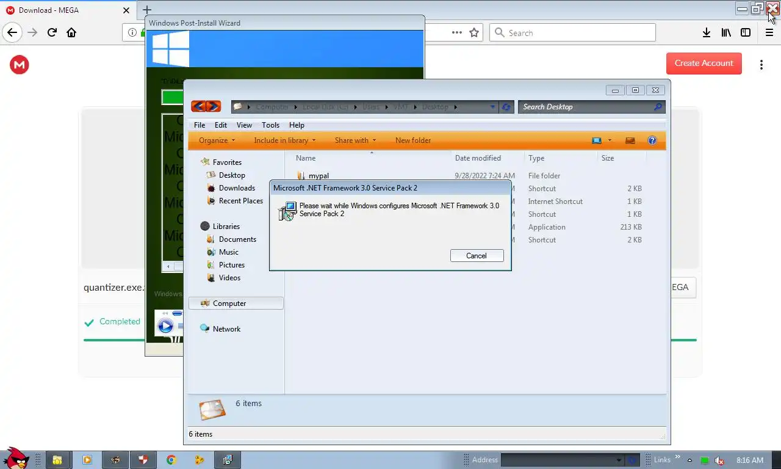Screen dimensions: 781x469
Task: Click the Search Desktop magnifier icon
Action: [657, 107]
